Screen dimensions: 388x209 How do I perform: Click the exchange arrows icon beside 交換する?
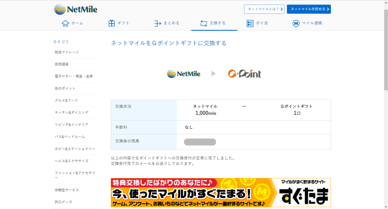[204, 23]
